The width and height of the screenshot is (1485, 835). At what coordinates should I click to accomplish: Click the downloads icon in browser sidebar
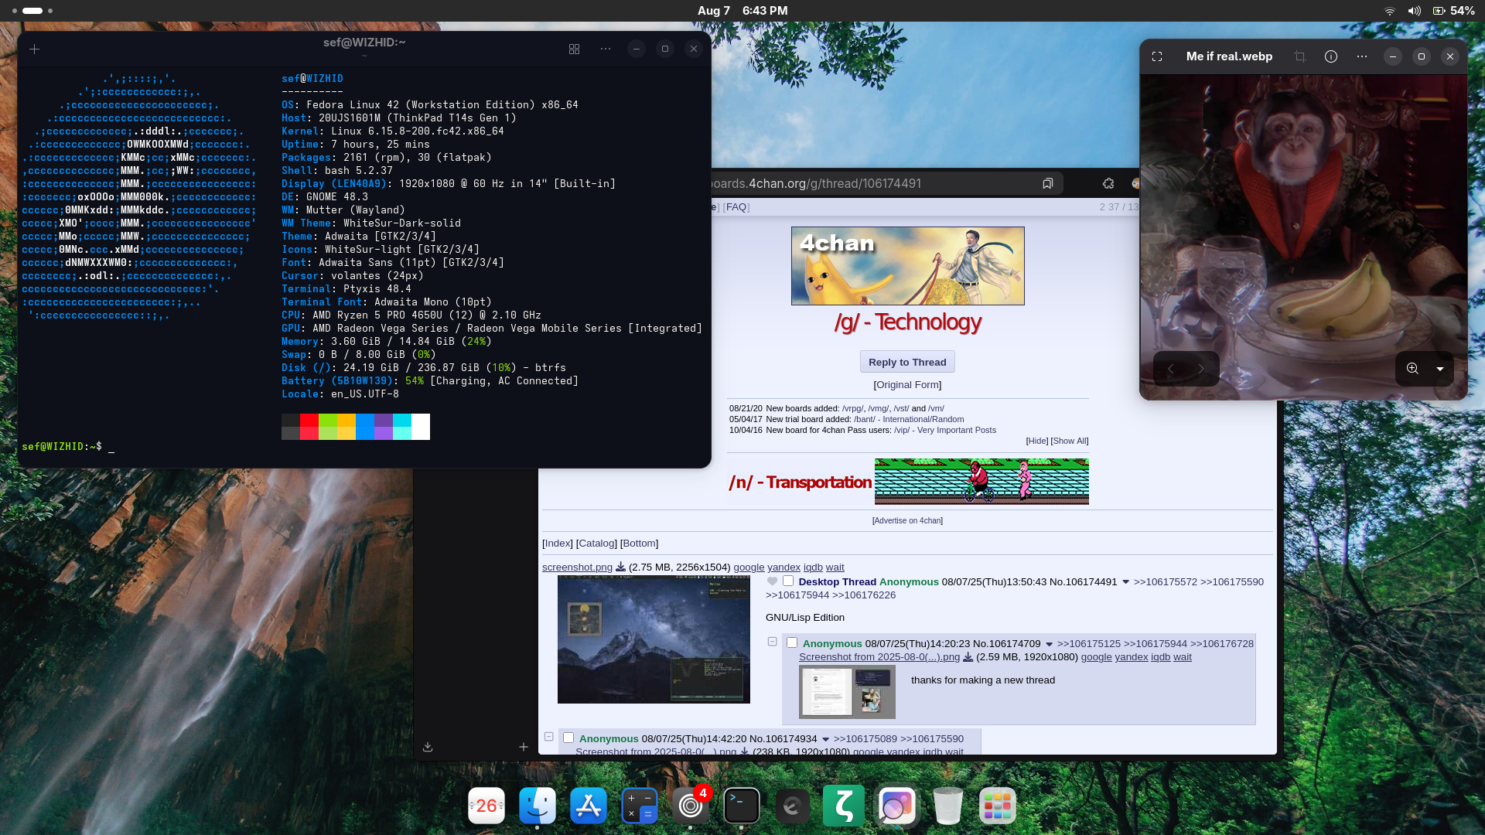coord(428,747)
